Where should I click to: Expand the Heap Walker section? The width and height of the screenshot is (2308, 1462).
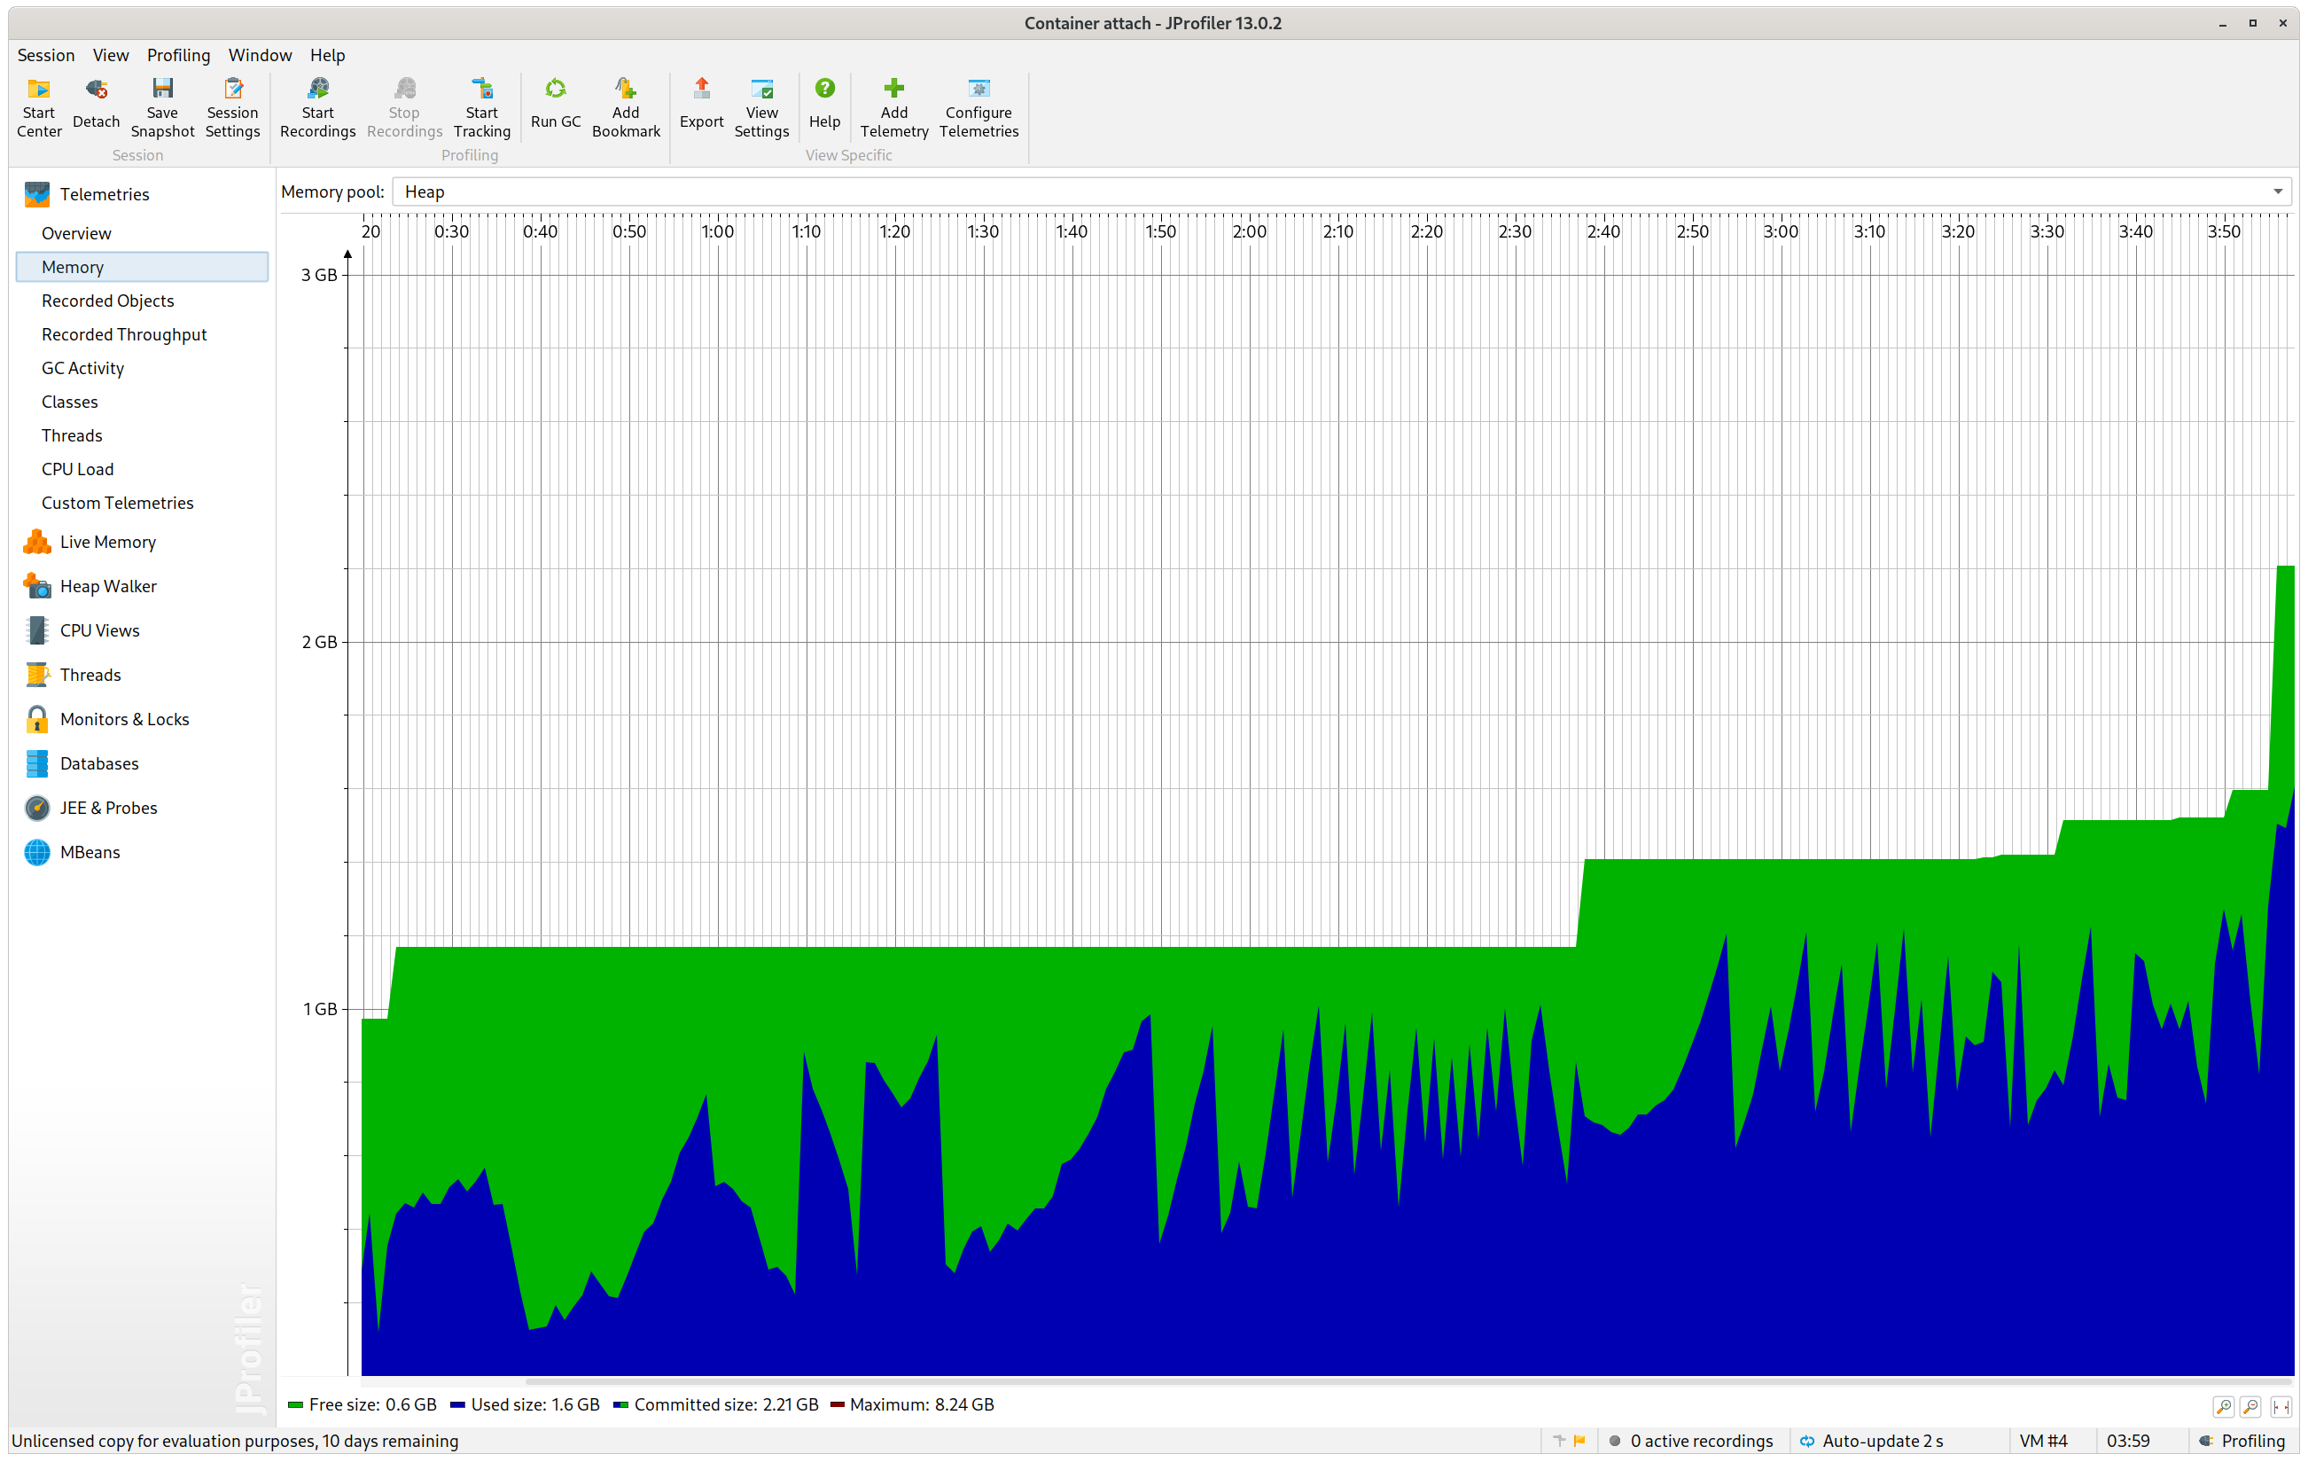coord(107,586)
